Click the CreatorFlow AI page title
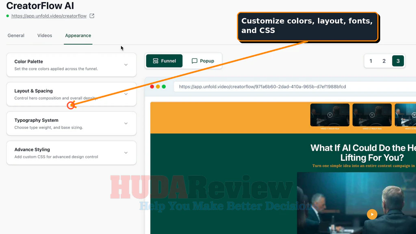The height and width of the screenshot is (234, 416). 40,6
